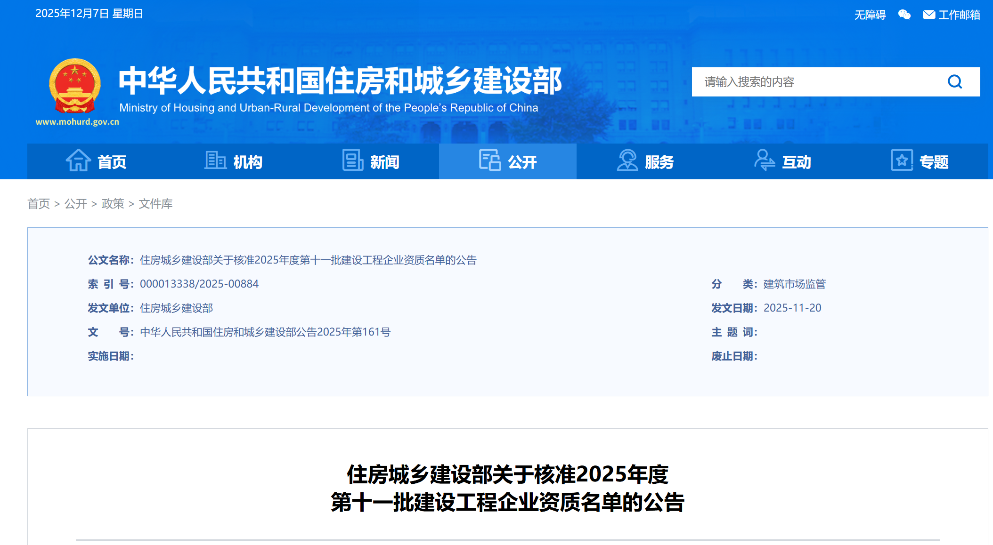This screenshot has height=545, width=993.
Task: Select the person icon beside 服务
Action: pyautogui.click(x=628, y=161)
